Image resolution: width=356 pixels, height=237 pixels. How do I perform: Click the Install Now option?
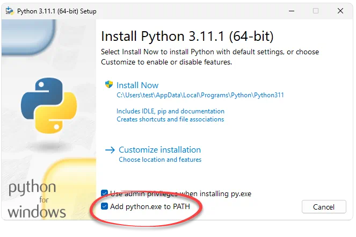coord(137,85)
